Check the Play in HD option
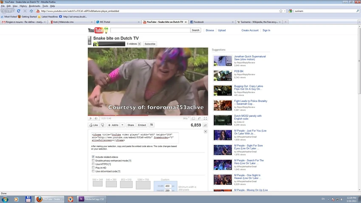This screenshot has width=361, height=203. click(93, 168)
